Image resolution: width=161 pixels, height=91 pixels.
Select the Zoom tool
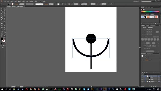pyautogui.click(x=4, y=36)
